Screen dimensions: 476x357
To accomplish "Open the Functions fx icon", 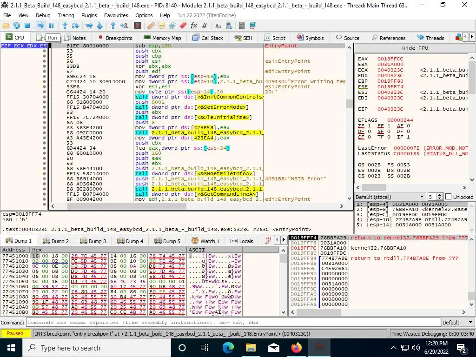I will point(193,26).
